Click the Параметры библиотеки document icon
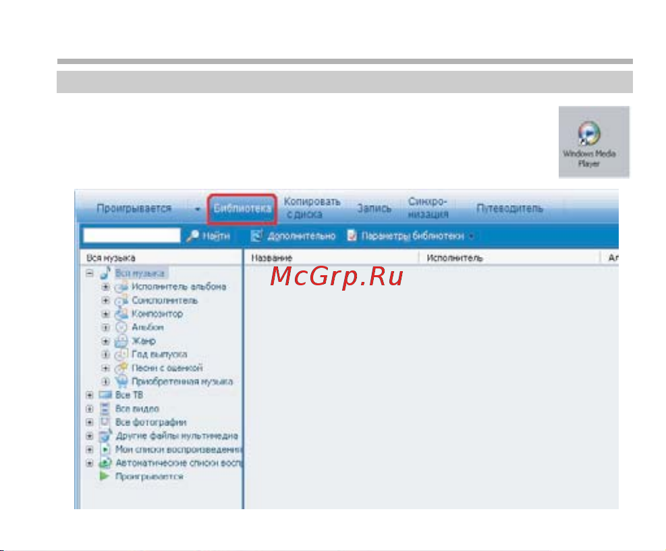The image size is (666, 551). [352, 235]
